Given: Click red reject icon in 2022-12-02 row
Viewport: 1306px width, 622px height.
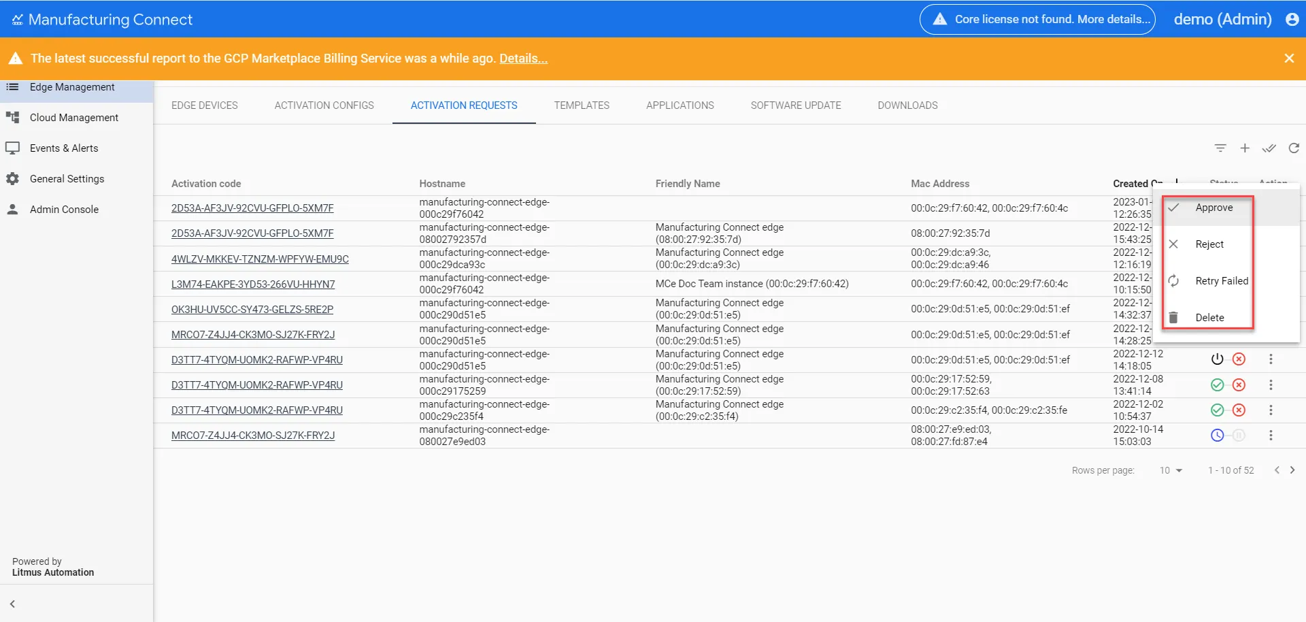Looking at the screenshot, I should [1239, 410].
